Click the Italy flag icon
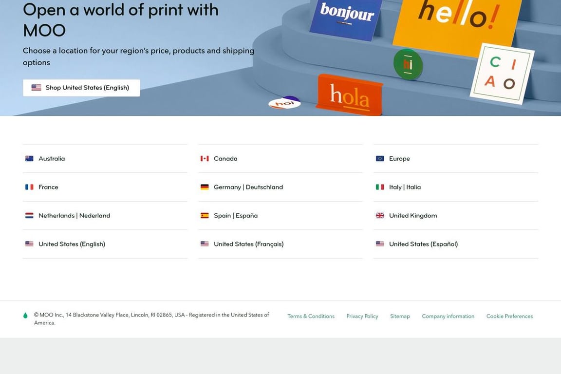This screenshot has height=374, width=561. click(x=380, y=187)
